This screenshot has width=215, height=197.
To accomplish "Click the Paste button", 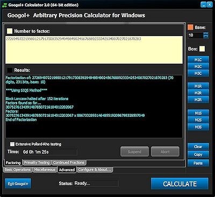I will [x=198, y=163].
